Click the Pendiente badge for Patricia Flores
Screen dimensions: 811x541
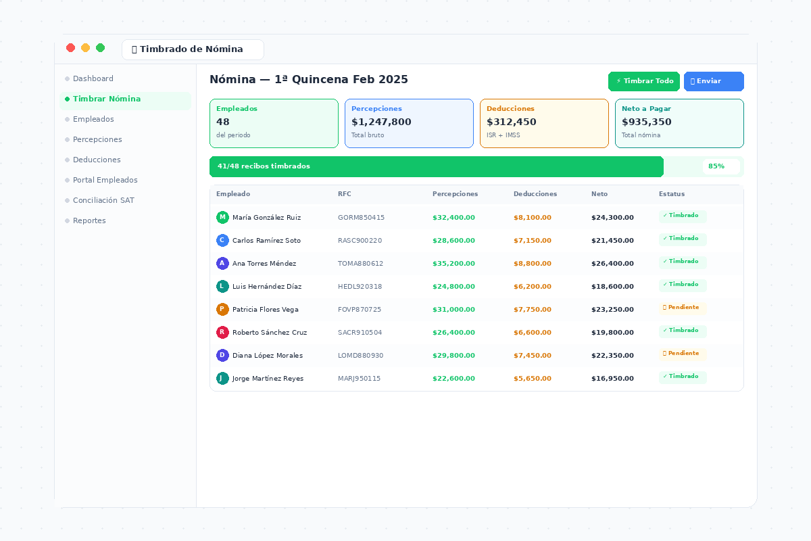pos(683,308)
